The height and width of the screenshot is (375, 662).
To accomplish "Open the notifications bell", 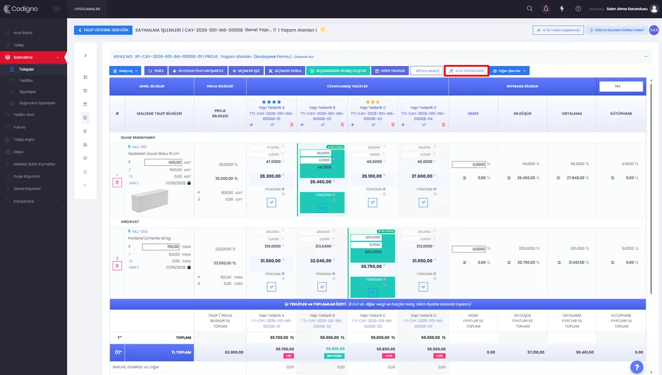I will click(546, 9).
